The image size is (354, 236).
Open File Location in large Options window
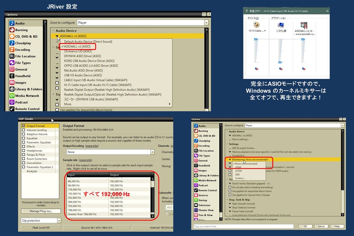pos(22,56)
